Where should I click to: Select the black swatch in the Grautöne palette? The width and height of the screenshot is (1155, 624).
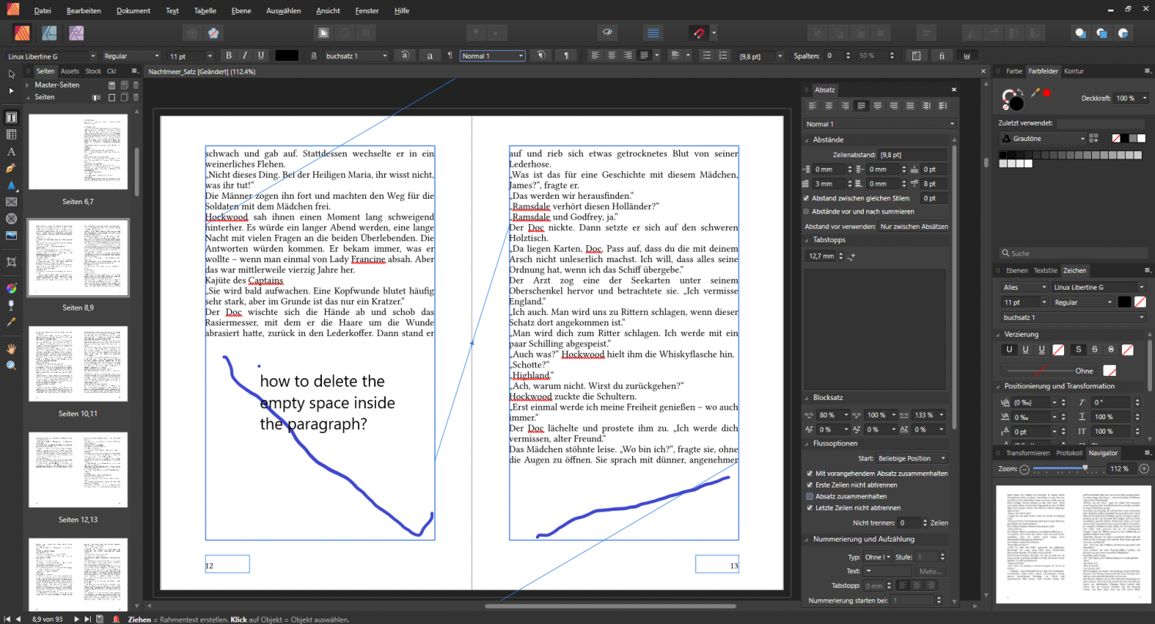[1003, 155]
